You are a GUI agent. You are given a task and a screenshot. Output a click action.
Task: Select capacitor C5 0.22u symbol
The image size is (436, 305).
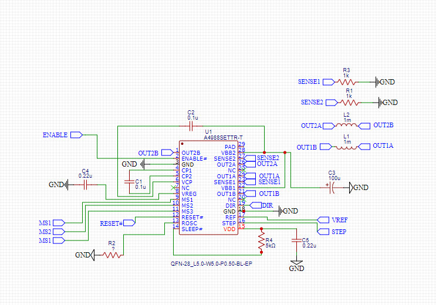[296, 240]
